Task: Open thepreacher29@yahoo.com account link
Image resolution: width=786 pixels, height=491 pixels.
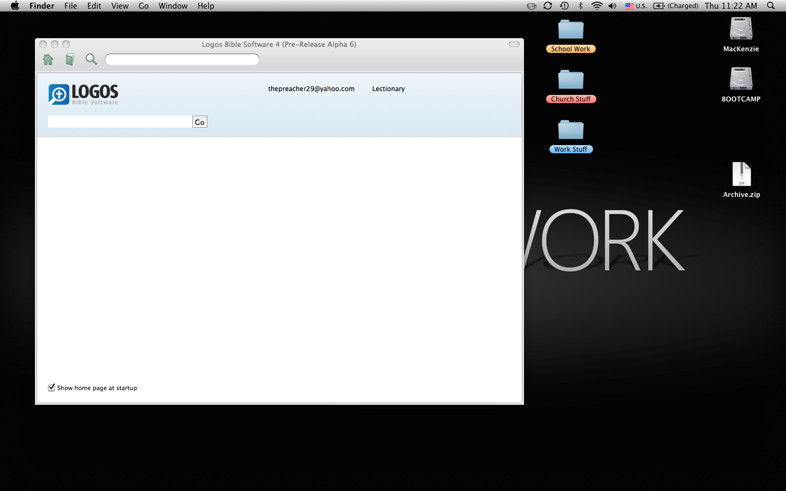Action: pos(311,88)
